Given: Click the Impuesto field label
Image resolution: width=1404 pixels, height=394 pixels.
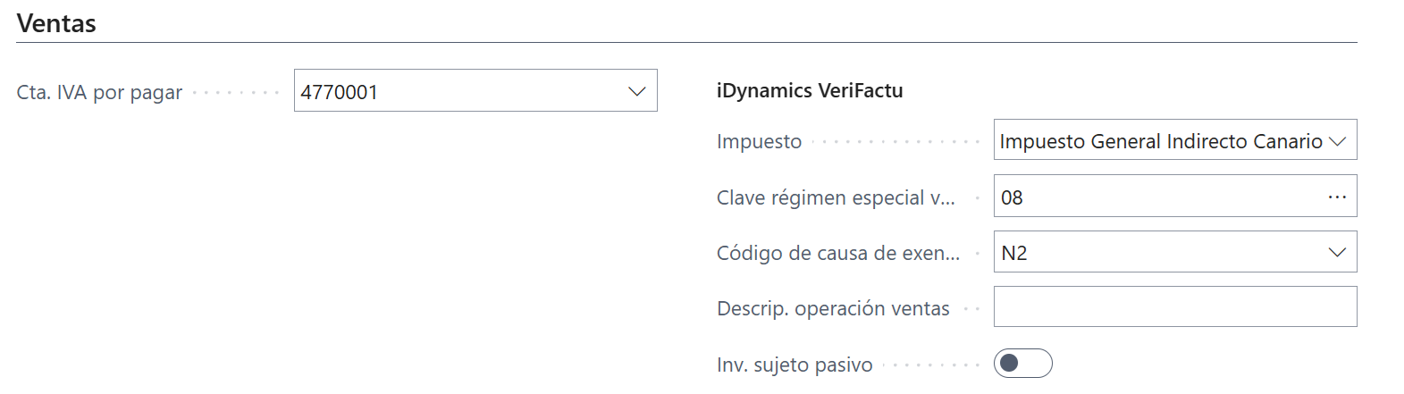Looking at the screenshot, I should [x=759, y=141].
